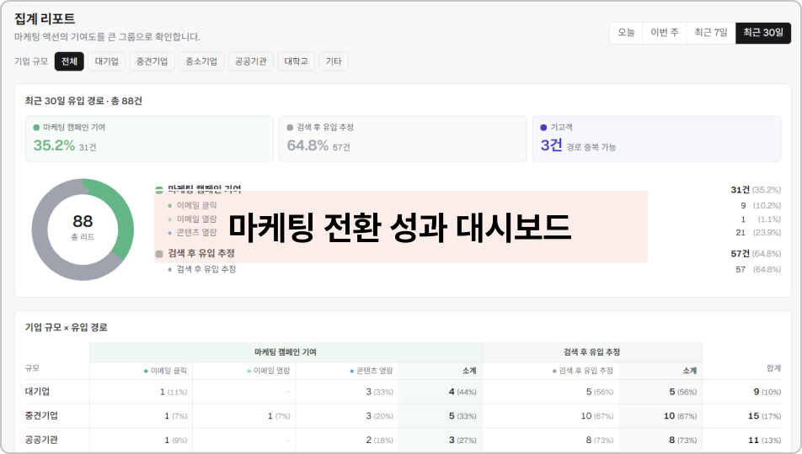Switch range to 이번 주
Image resolution: width=802 pixels, height=454 pixels.
(x=665, y=33)
